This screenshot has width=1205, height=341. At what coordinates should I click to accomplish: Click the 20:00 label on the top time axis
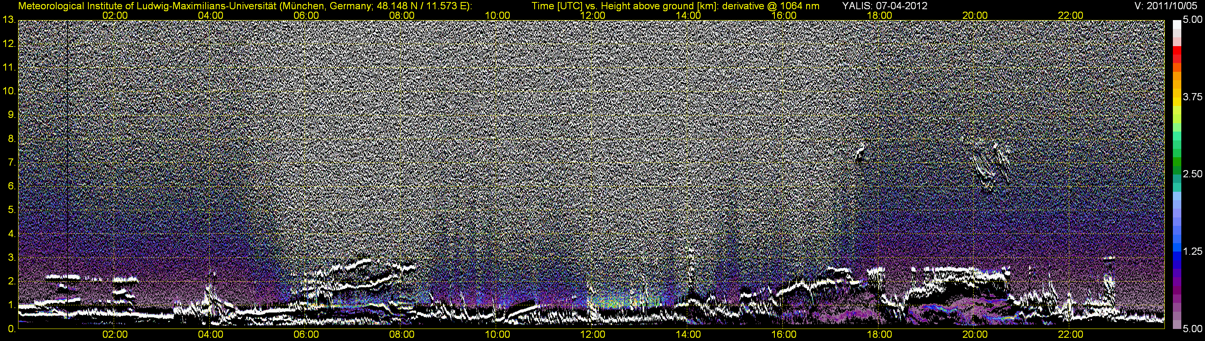tap(975, 15)
